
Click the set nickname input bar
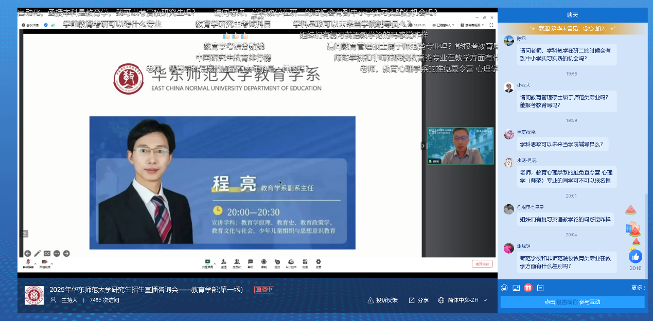[x=572, y=302]
